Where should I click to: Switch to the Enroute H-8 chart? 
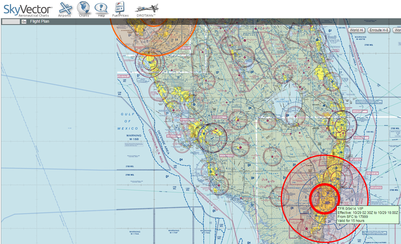click(x=379, y=30)
